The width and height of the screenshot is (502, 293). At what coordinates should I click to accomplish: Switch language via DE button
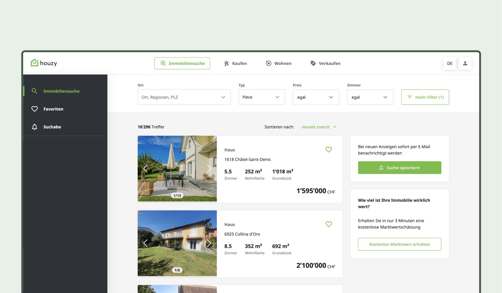click(x=450, y=63)
